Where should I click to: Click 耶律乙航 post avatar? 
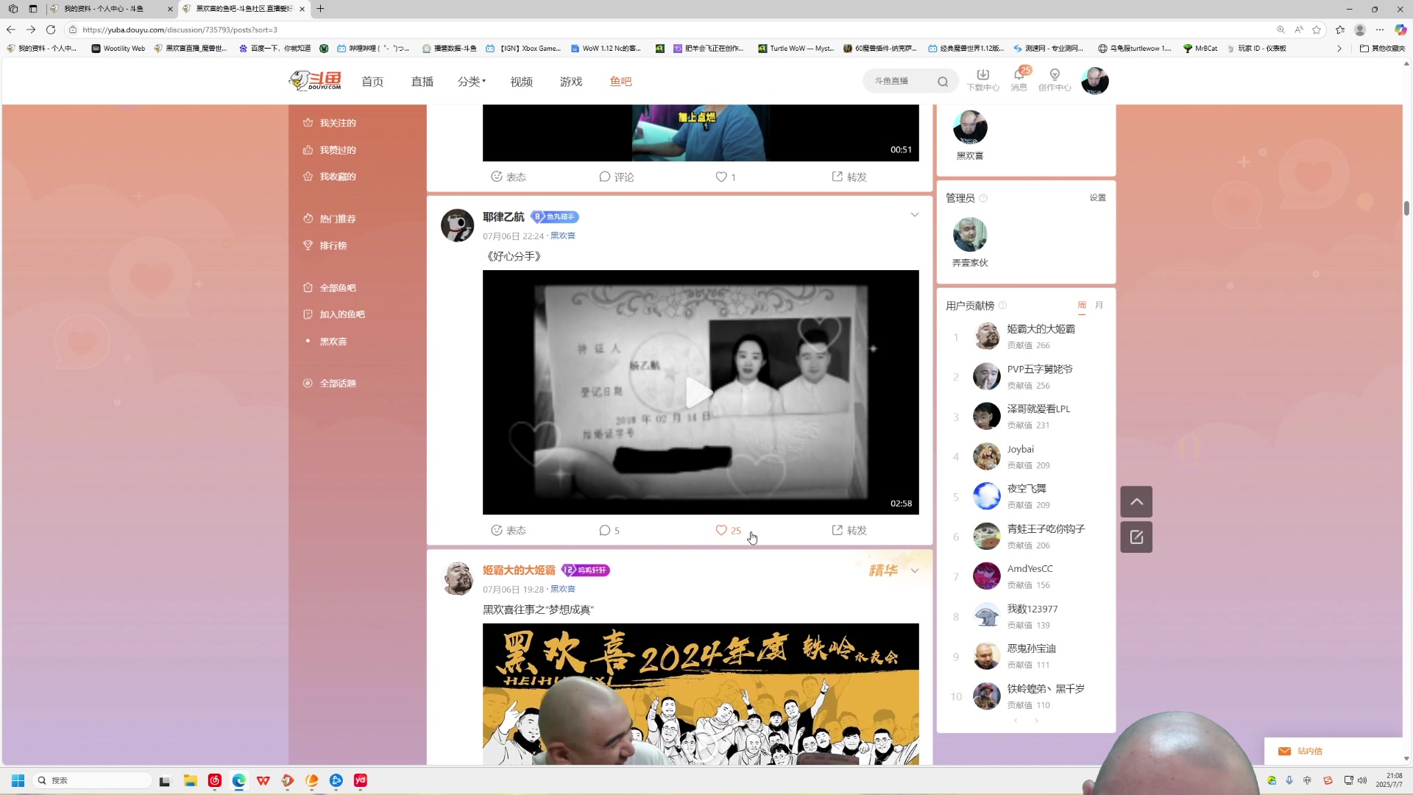457,225
